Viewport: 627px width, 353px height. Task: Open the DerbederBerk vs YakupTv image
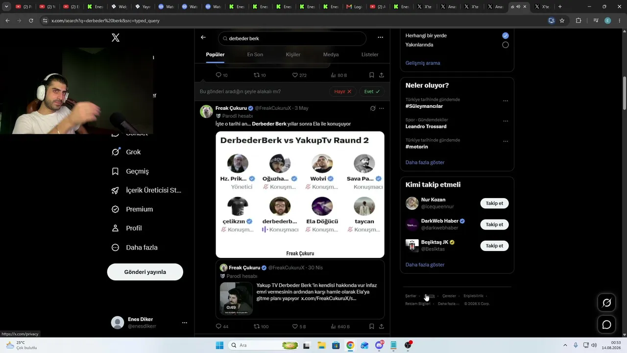[300, 195]
